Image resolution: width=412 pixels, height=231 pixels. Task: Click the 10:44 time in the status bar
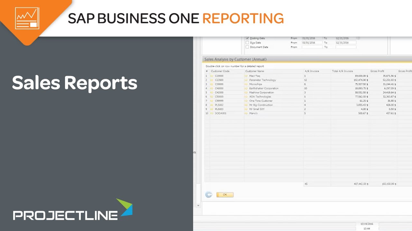point(367,229)
